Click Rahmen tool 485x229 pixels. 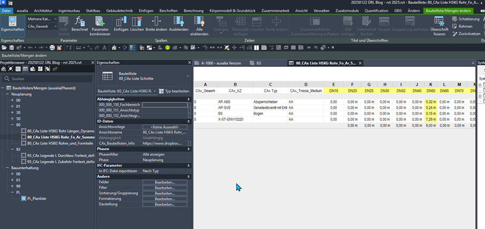click(x=462, y=26)
